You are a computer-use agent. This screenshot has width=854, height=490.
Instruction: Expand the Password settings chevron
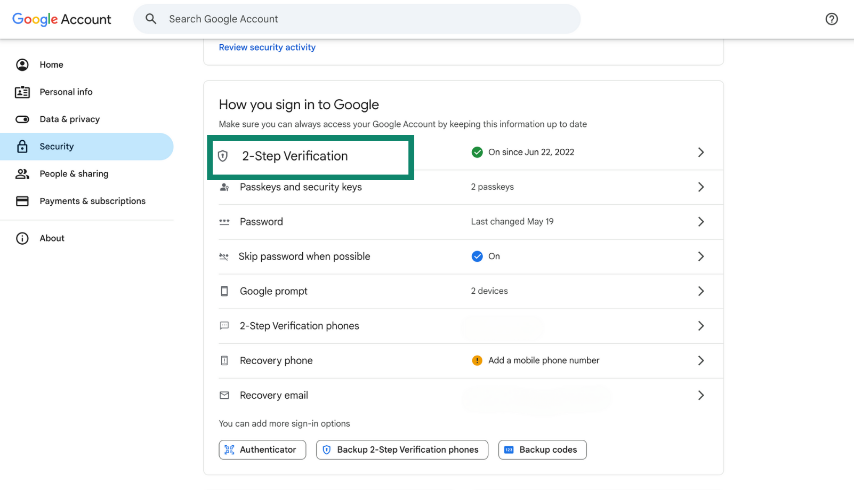tap(701, 222)
